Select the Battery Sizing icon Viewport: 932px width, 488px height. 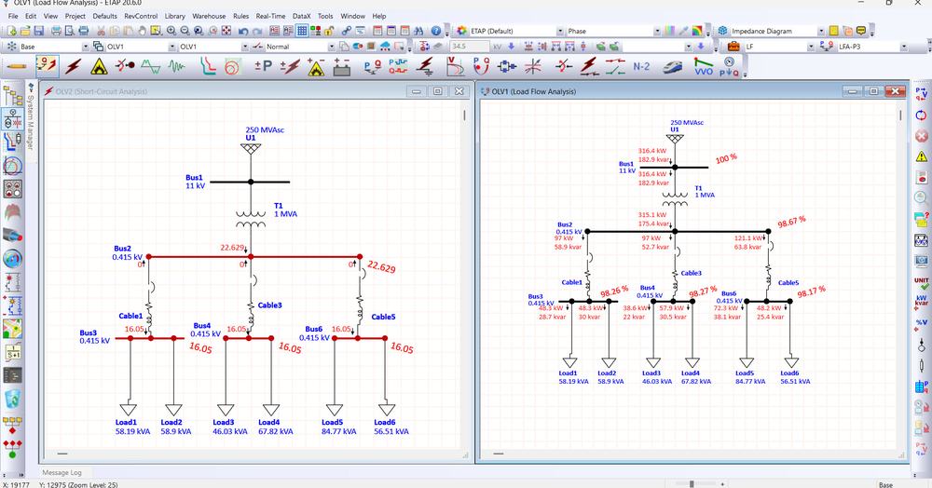(341, 66)
